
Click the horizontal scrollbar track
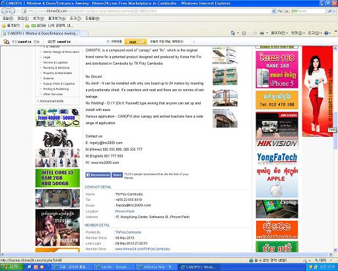click(x=167, y=254)
